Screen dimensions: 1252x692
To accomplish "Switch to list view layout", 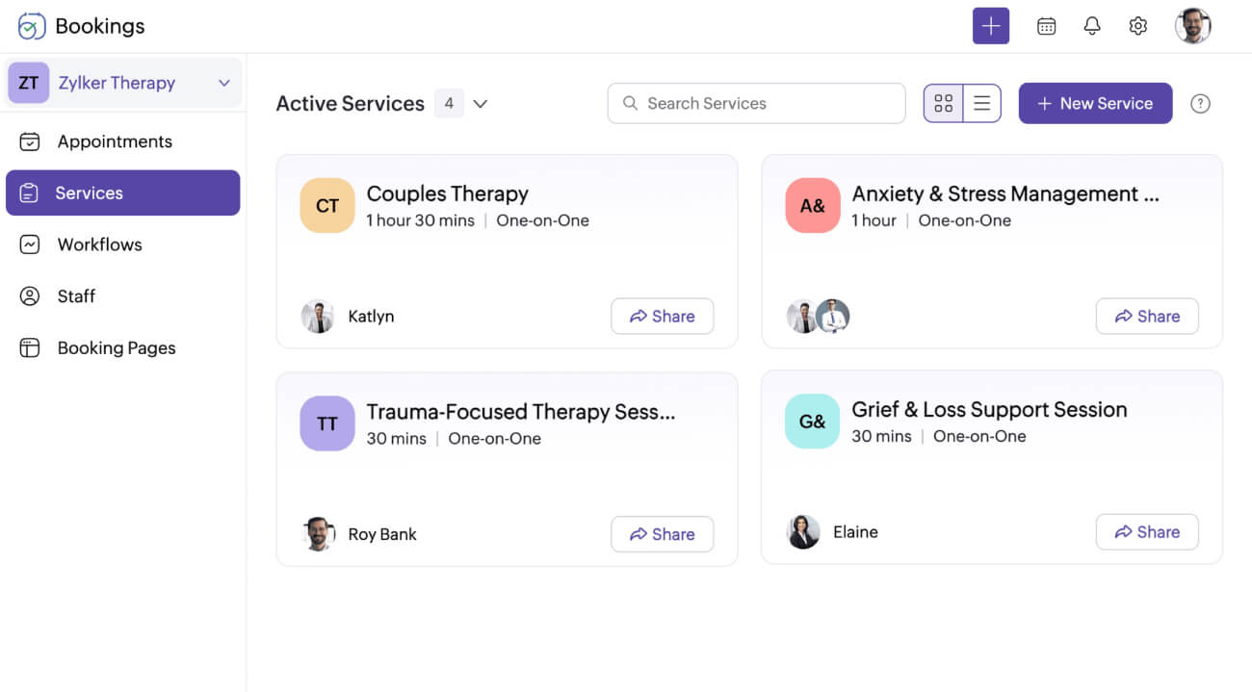I will coord(981,102).
